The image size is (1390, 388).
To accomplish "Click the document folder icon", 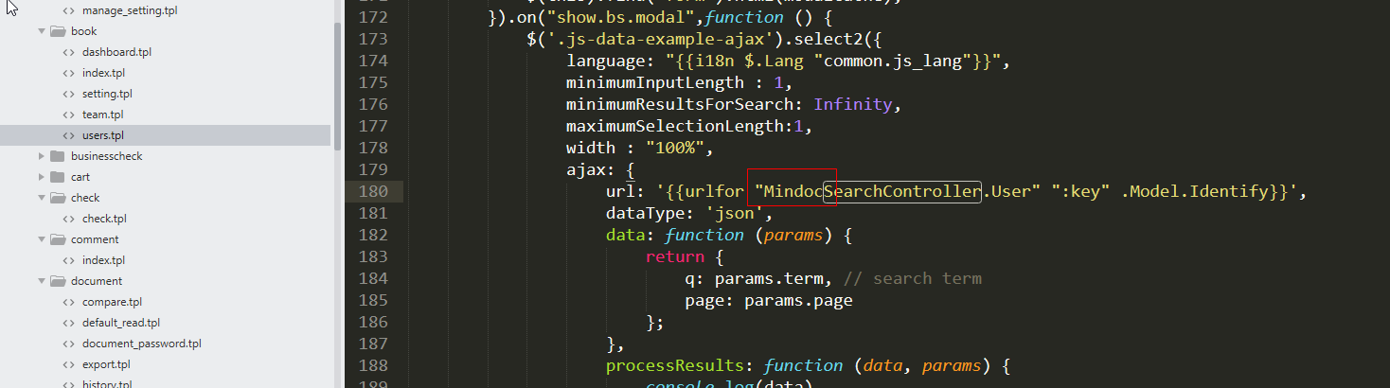I will click(x=58, y=281).
